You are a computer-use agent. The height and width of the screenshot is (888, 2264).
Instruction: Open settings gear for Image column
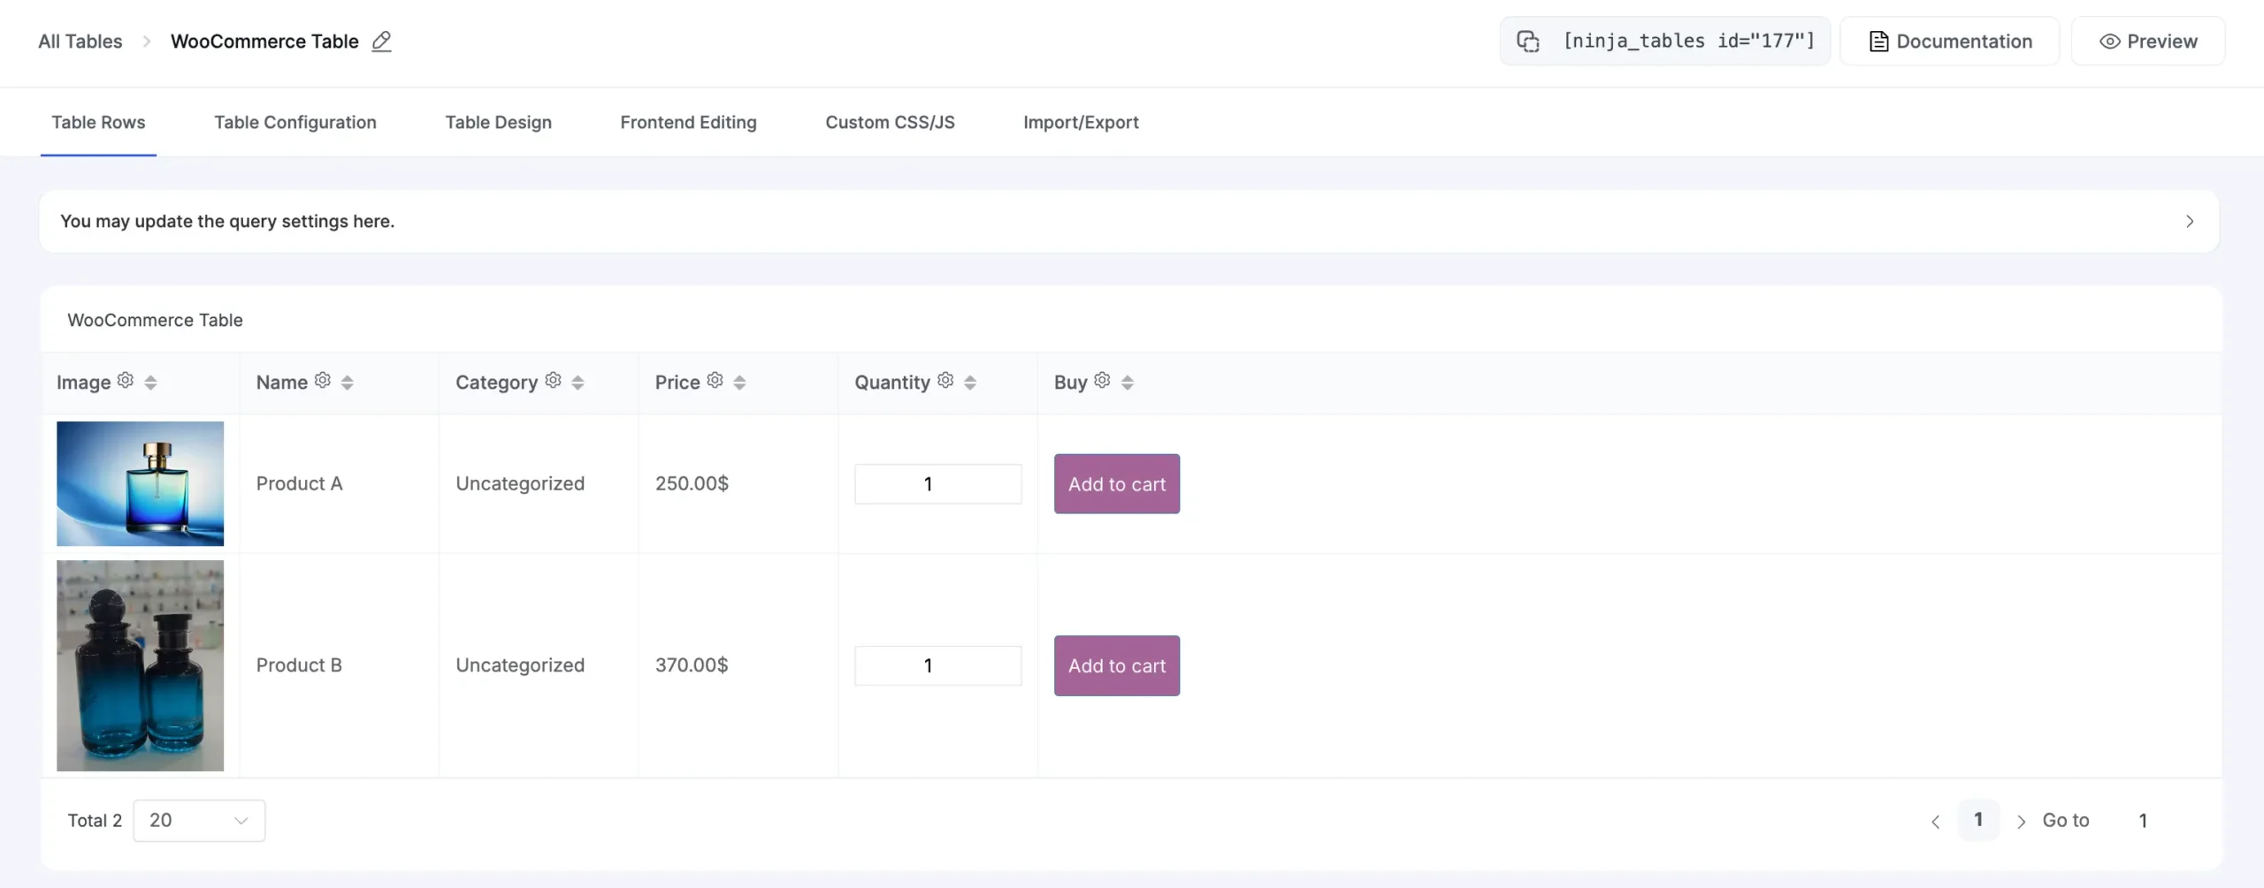click(x=126, y=380)
